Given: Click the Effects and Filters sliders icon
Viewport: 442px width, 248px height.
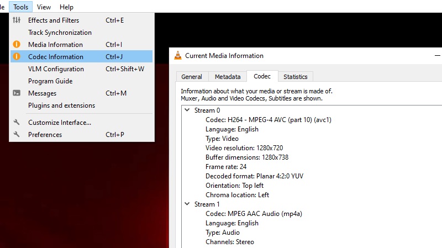Looking at the screenshot, I should pos(17,20).
